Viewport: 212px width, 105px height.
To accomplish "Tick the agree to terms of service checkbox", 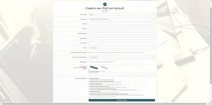I will pyautogui.click(x=89, y=62).
